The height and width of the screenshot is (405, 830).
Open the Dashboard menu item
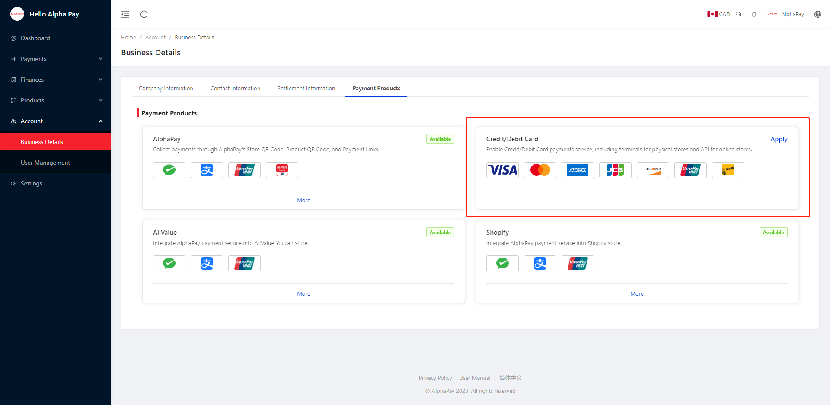[x=55, y=38]
